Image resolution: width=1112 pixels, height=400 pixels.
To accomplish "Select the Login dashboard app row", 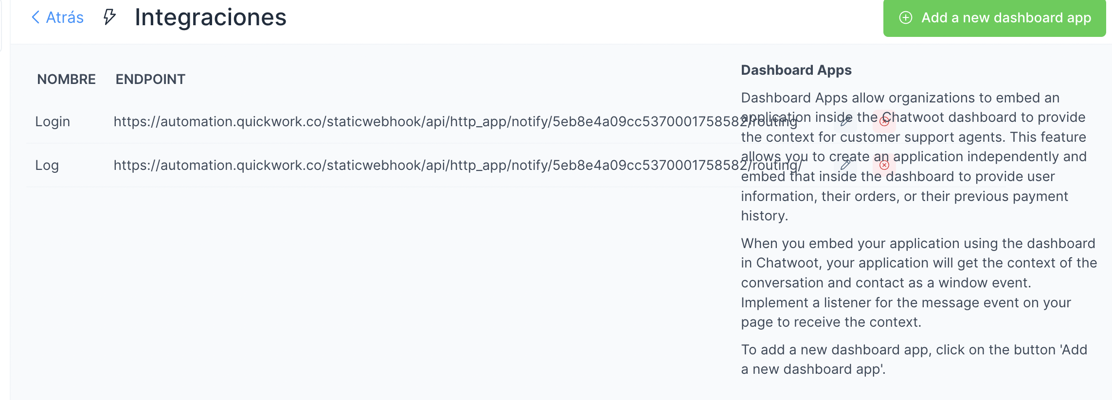I will pyautogui.click(x=341, y=121).
